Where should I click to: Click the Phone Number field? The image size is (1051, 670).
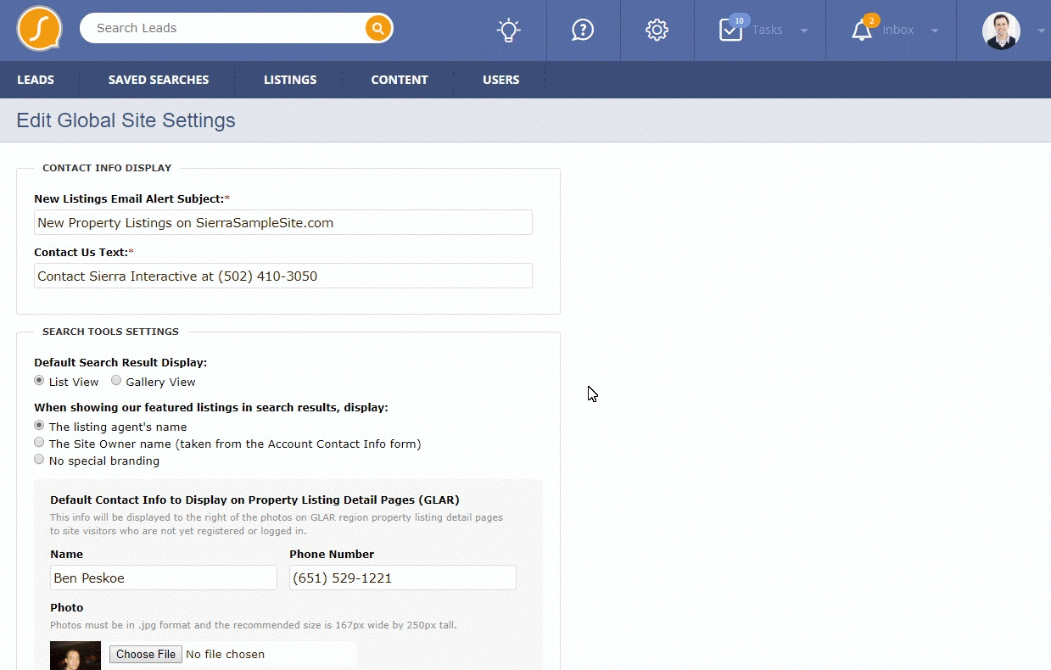[x=403, y=578]
